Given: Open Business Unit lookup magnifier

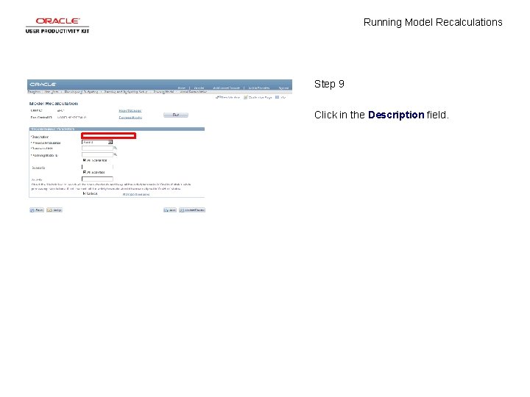Looking at the screenshot, I should (116, 149).
